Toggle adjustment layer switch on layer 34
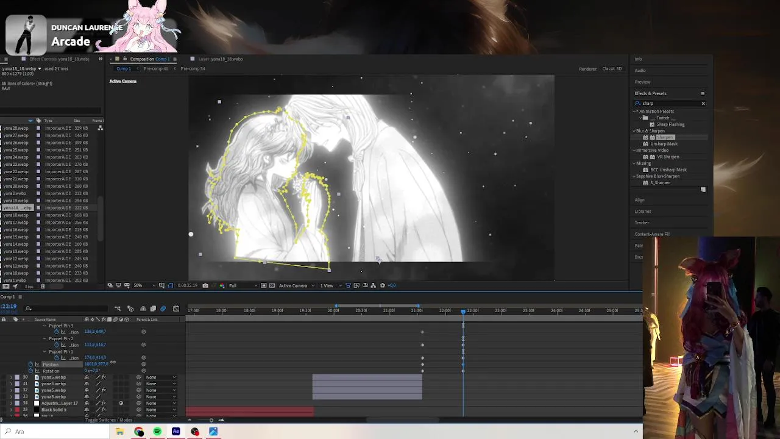 point(121,403)
